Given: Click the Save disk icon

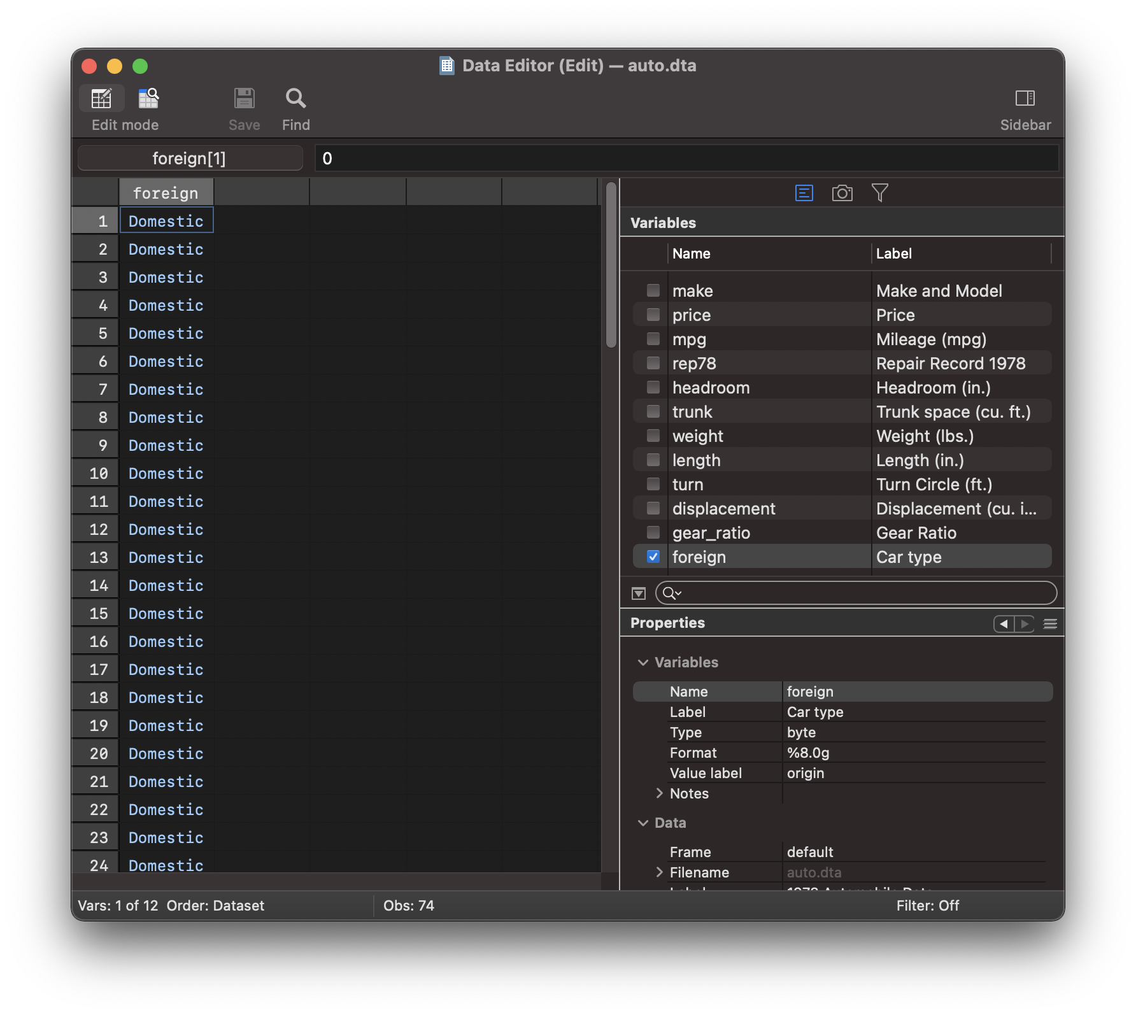Looking at the screenshot, I should [245, 98].
